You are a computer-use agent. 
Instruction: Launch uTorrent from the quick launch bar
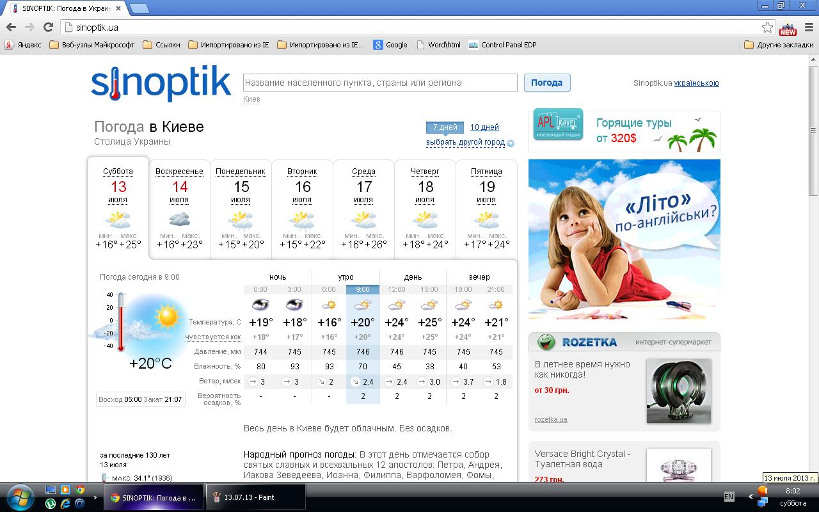51,504
